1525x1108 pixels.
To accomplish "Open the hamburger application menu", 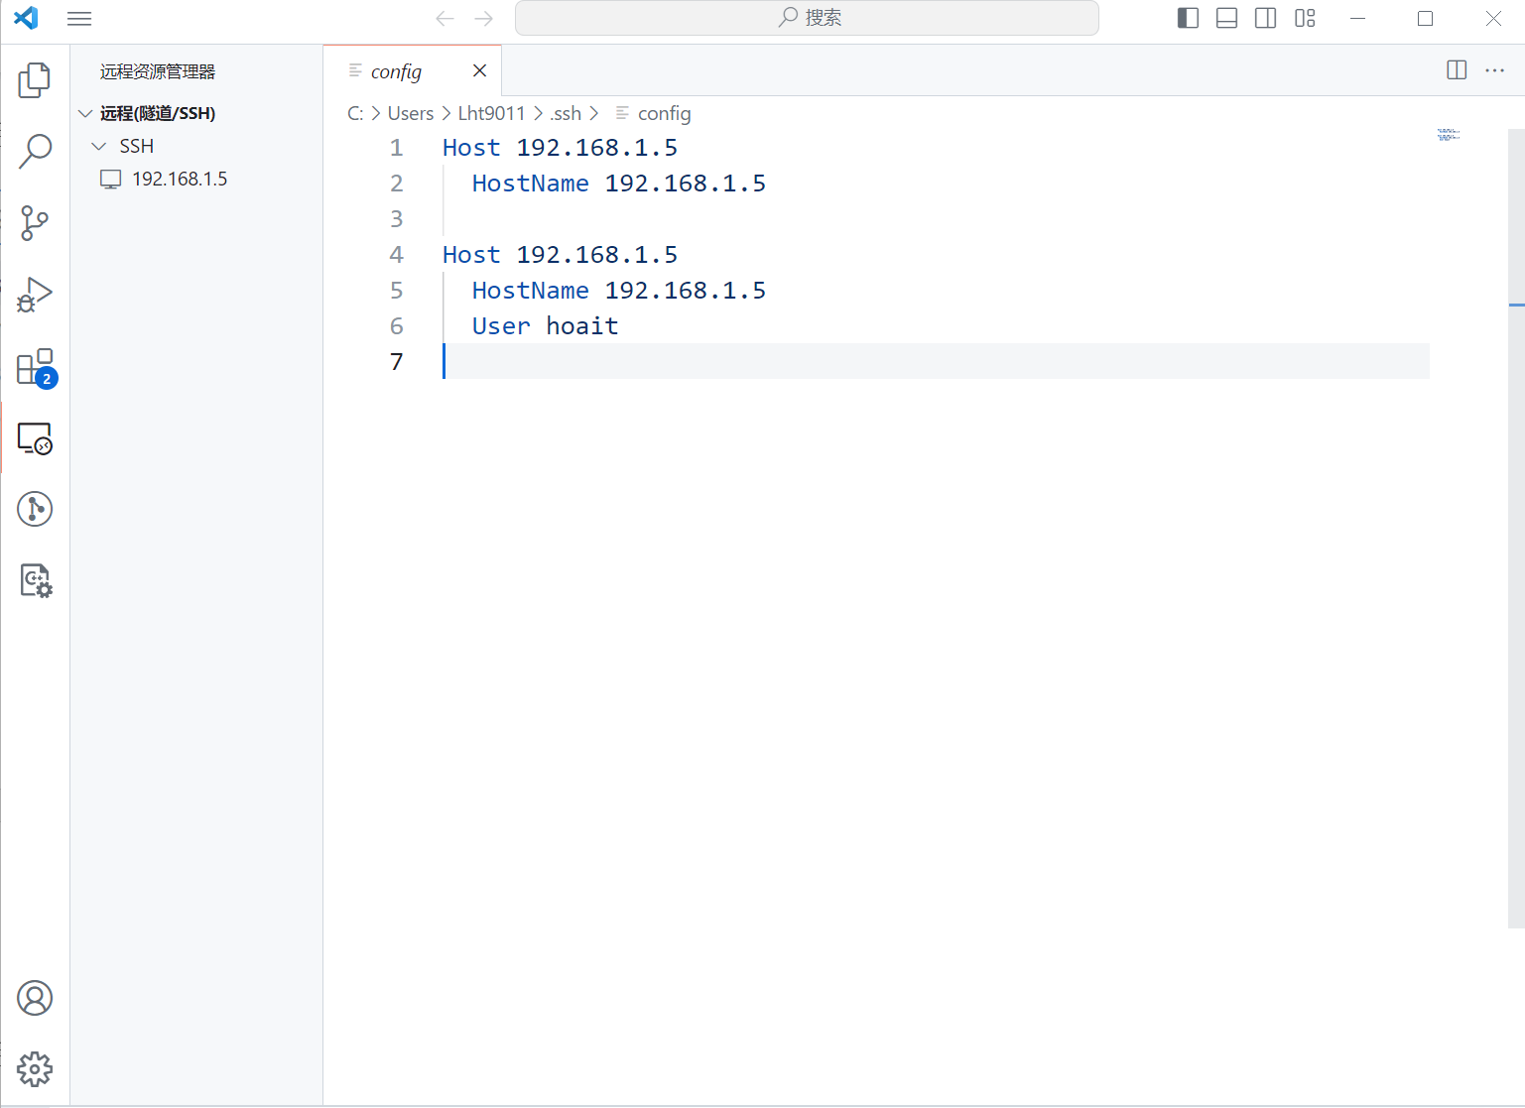I will pyautogui.click(x=79, y=18).
